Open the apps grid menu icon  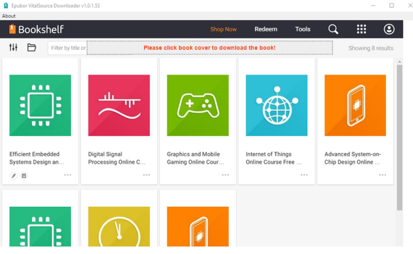tap(361, 29)
